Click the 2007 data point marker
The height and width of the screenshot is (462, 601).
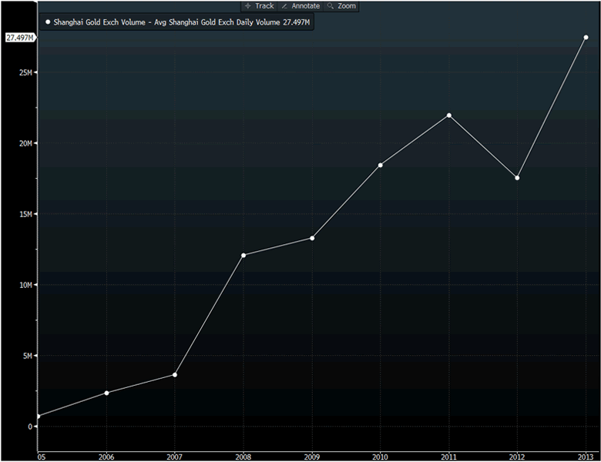175,375
